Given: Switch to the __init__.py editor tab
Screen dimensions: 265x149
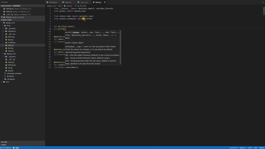Looking at the screenshot, I should pos(84,2).
